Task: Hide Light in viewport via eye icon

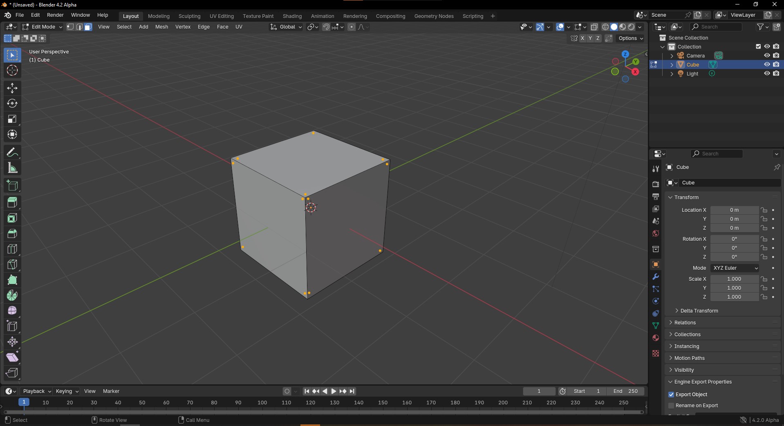Action: coord(767,73)
